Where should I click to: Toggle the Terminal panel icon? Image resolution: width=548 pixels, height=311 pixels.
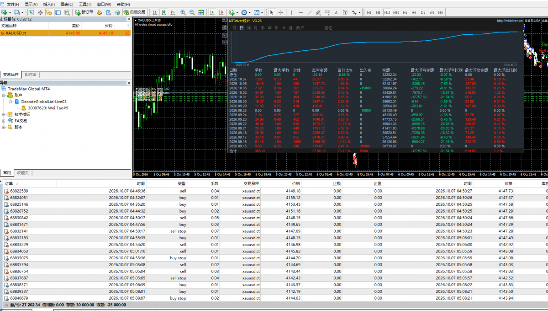pos(58,12)
